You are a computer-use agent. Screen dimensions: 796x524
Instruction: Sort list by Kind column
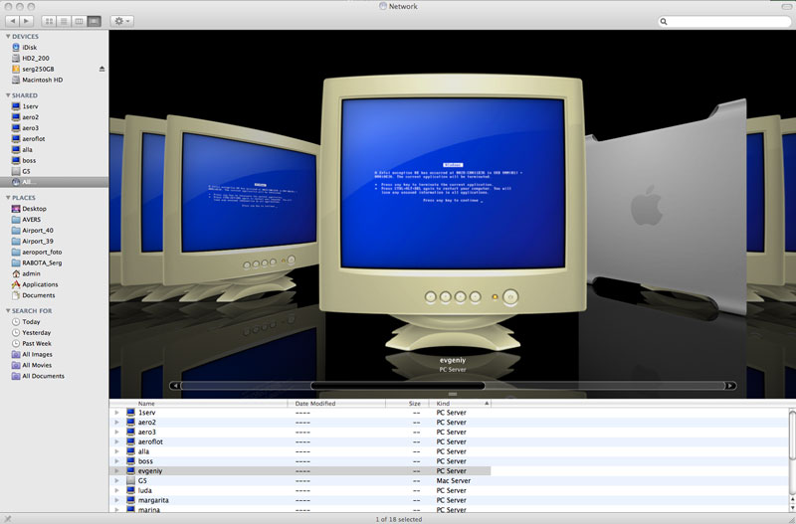pos(460,404)
